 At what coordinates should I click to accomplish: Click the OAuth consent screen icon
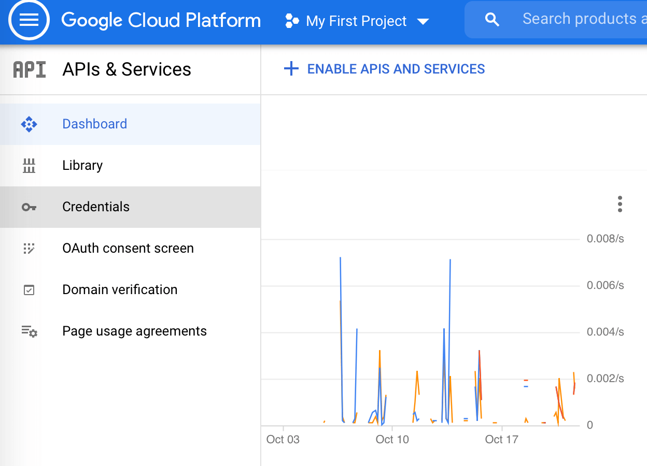click(x=29, y=249)
